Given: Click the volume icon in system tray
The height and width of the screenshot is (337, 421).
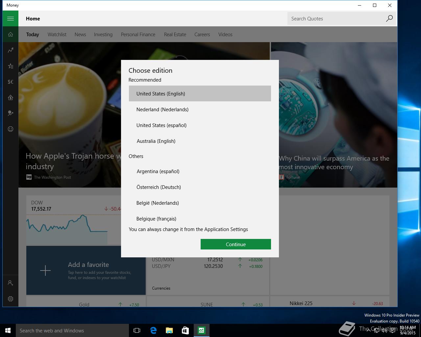Looking at the screenshot, I should tap(384, 330).
